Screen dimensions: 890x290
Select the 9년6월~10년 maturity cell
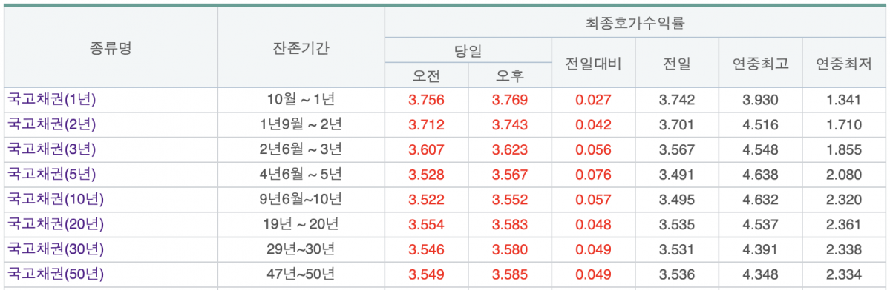(301, 200)
